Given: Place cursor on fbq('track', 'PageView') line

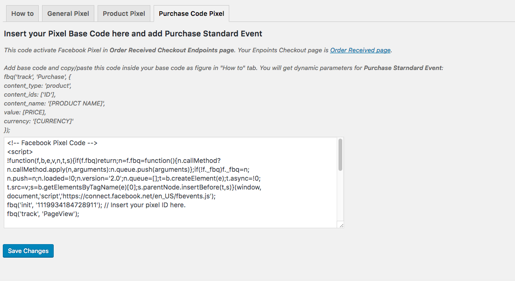Looking at the screenshot, I should (43, 214).
